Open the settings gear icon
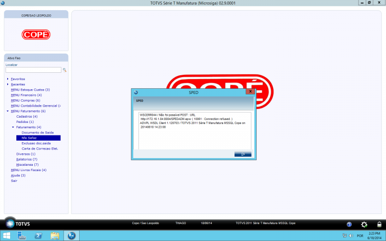This screenshot has width=386, height=241. pyautogui.click(x=364, y=224)
